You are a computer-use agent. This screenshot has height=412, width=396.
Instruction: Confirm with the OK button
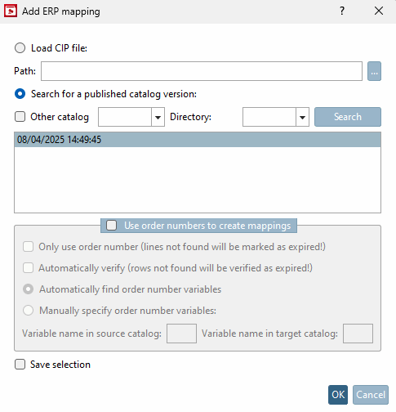[x=338, y=395]
